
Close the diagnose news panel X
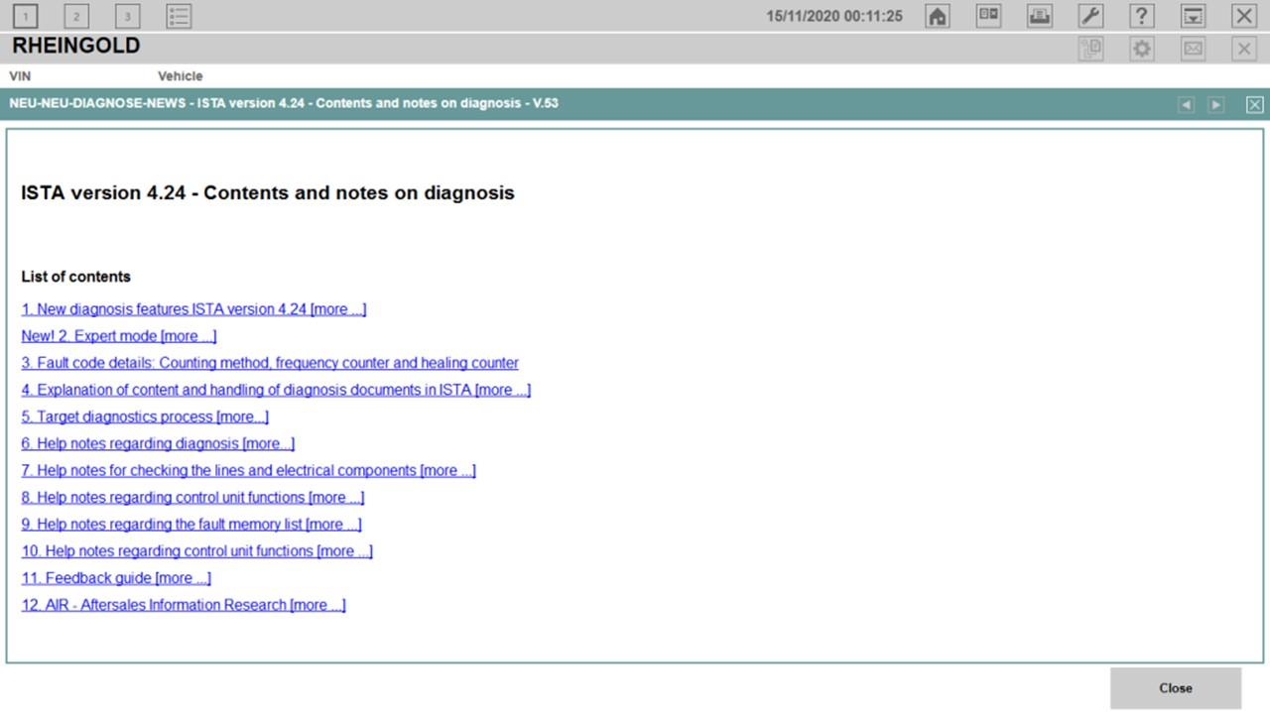[1254, 104]
